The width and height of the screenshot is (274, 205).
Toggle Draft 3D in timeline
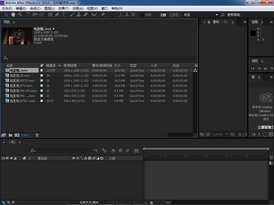[x=104, y=151]
